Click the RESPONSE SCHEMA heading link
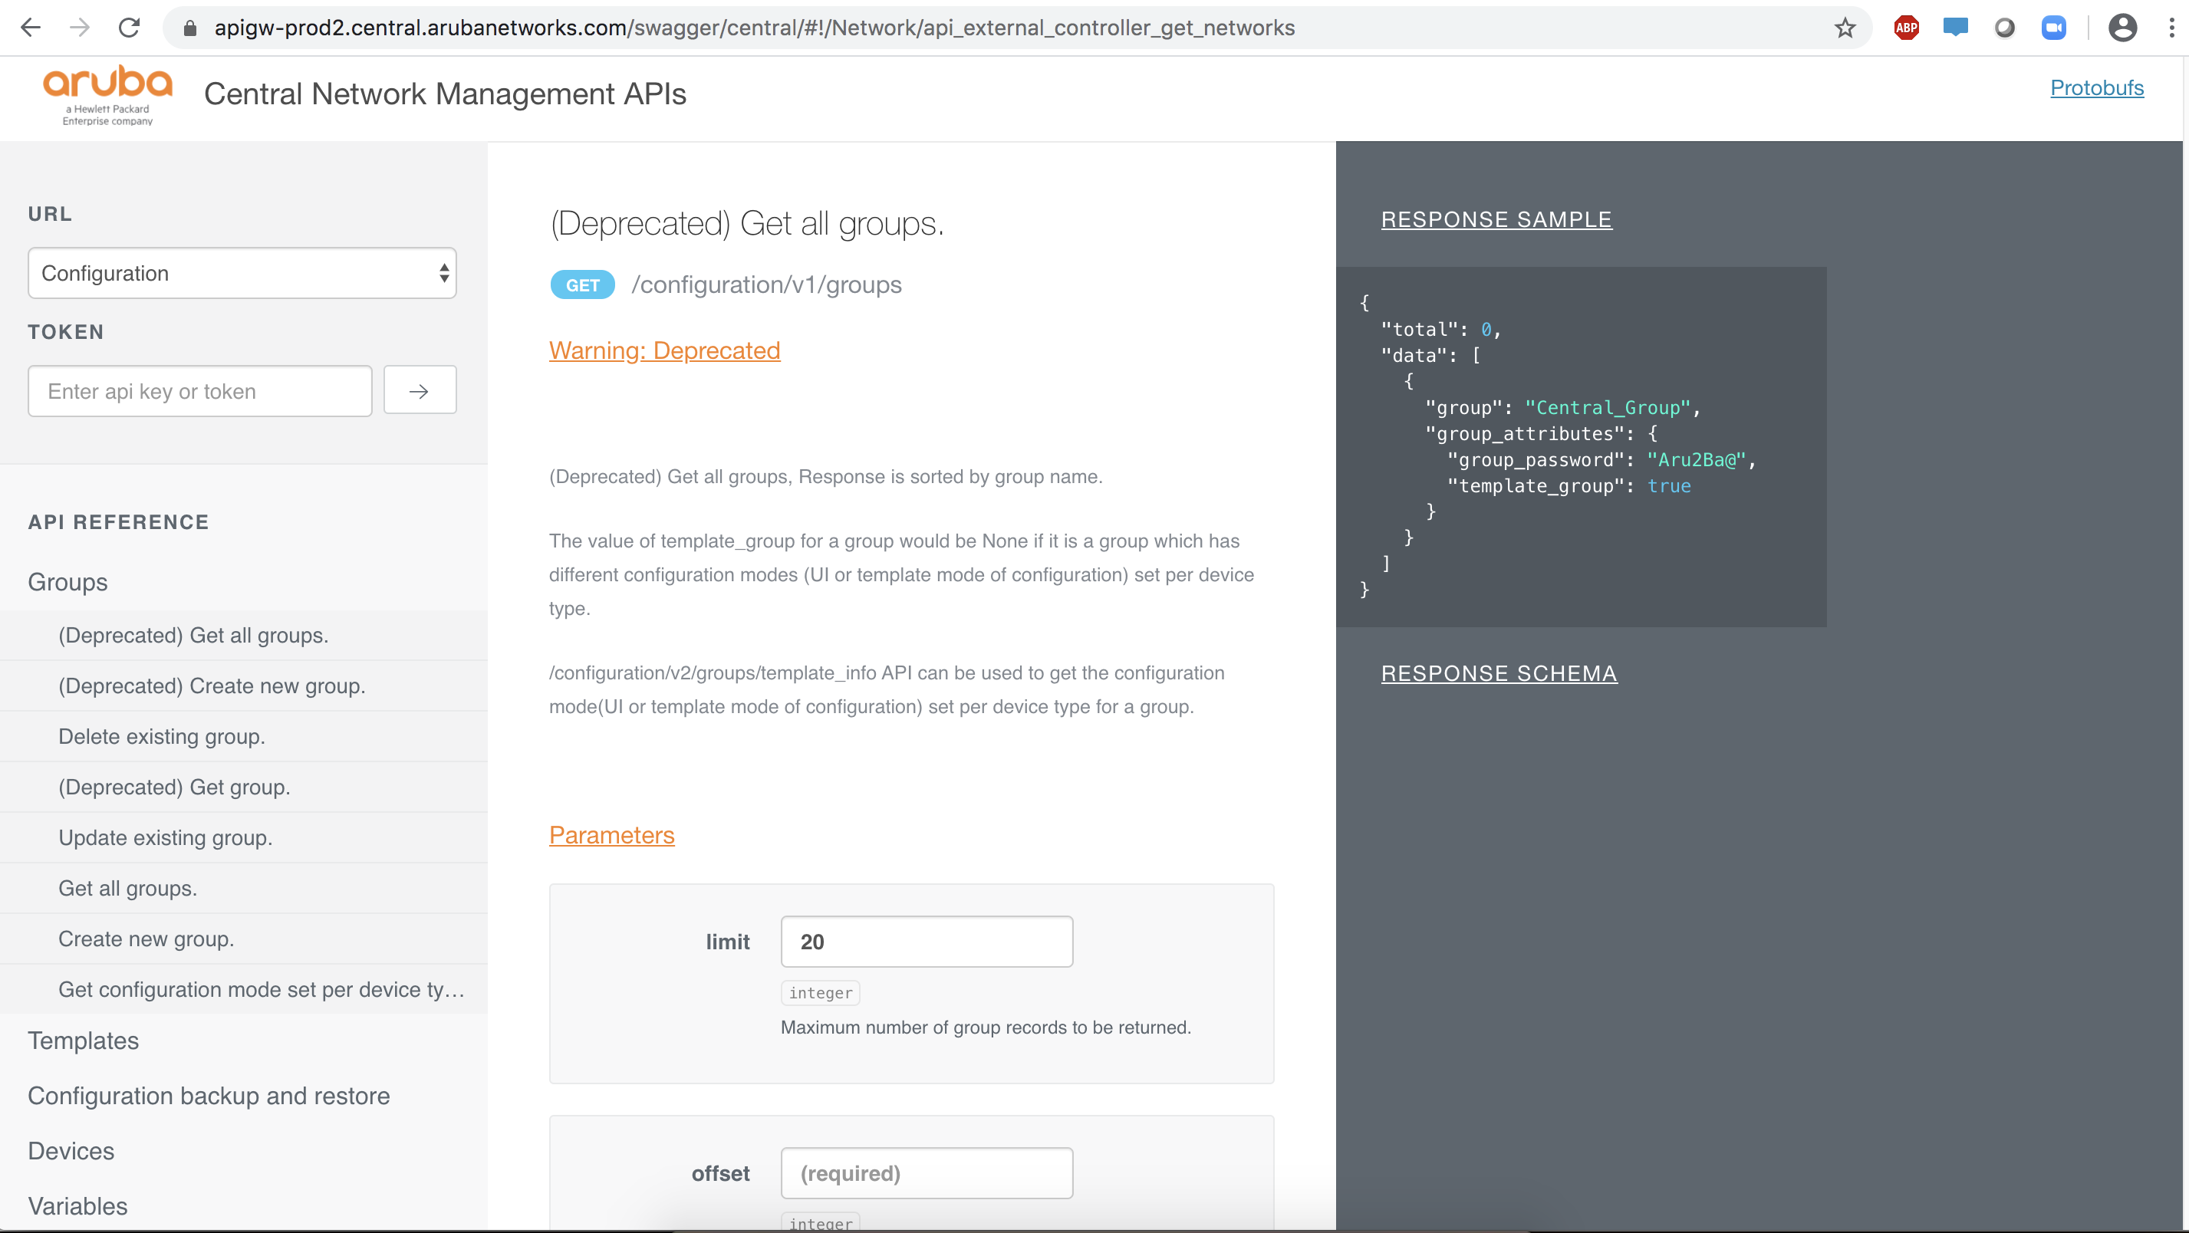The height and width of the screenshot is (1233, 2189). point(1499,673)
